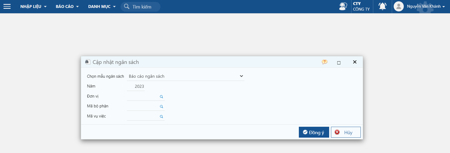Click the Năm input field

[x=136, y=86]
